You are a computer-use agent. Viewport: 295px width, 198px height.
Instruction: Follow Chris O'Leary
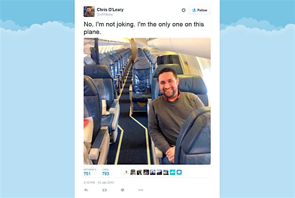200,10
